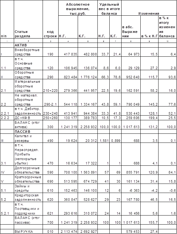177x234 pixels.
Task: Click the ВЫРУЧКА row label
Action: pyautogui.click(x=29, y=231)
